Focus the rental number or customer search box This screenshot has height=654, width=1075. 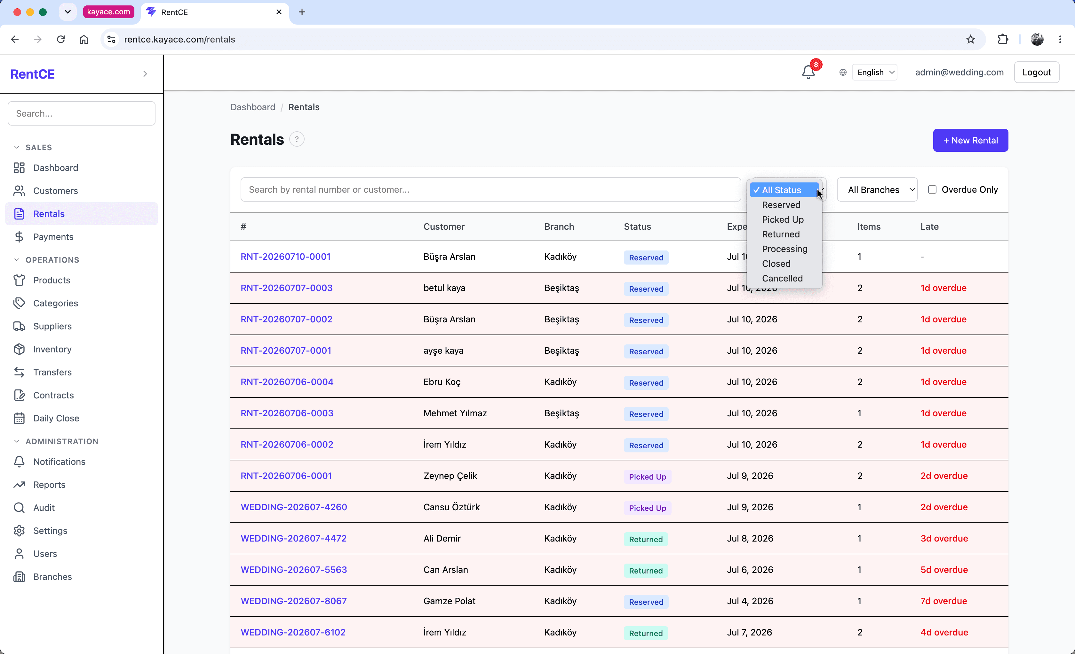click(490, 189)
